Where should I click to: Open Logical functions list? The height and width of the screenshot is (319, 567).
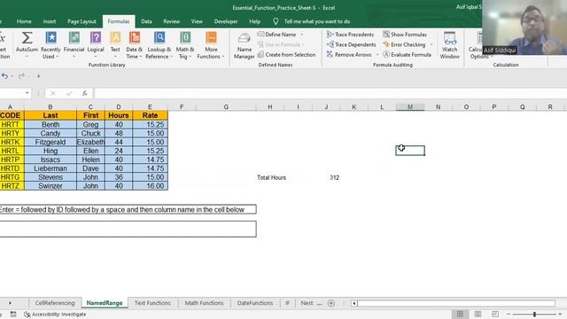pyautogui.click(x=96, y=45)
